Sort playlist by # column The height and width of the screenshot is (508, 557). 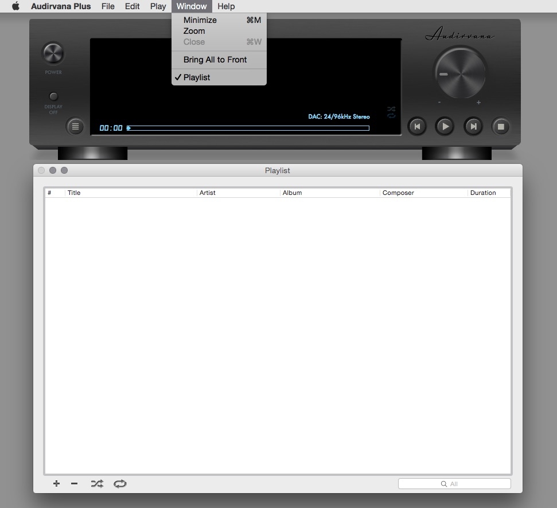55,193
